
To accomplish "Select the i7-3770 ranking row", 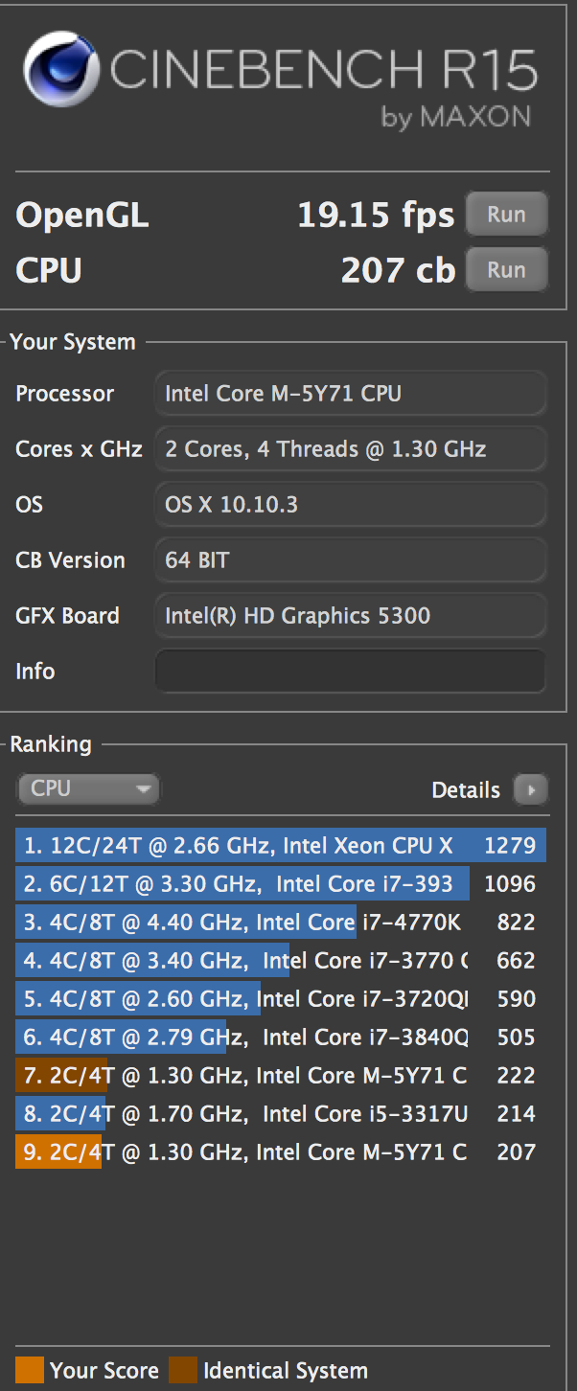I will [280, 961].
